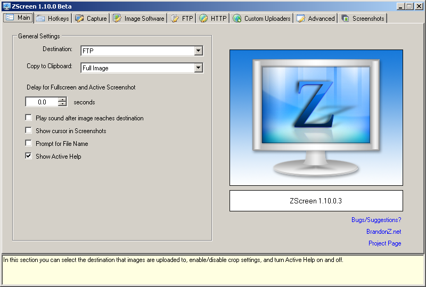Viewport: 426px width, 287px height.
Task: Click the ZScreen monitor logo image
Action: 316,118
